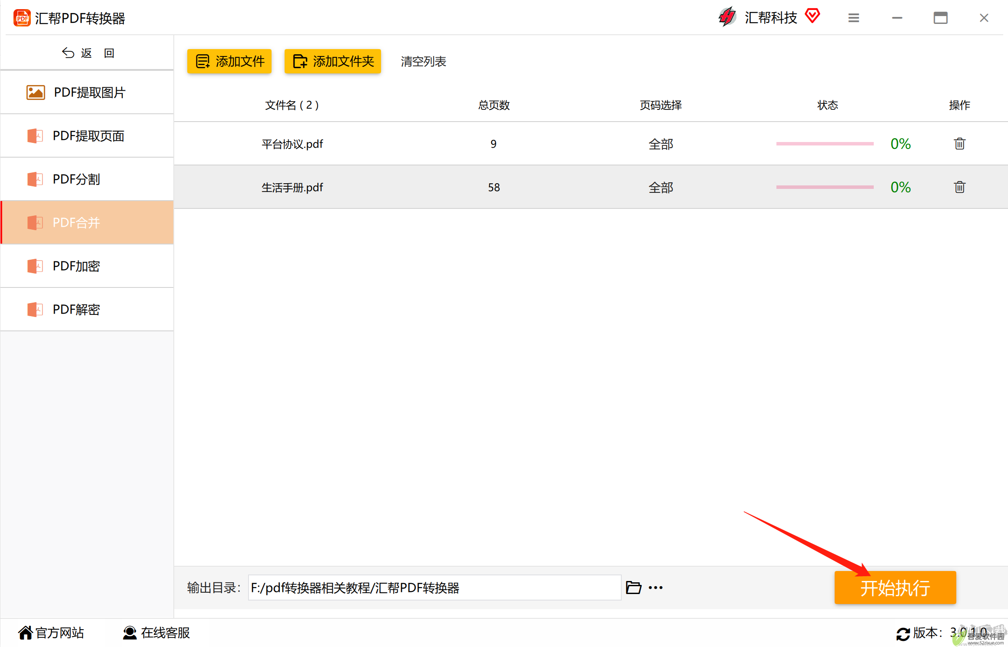
Task: Click page selection 全部 for 生活手册.pdf
Action: pos(661,188)
